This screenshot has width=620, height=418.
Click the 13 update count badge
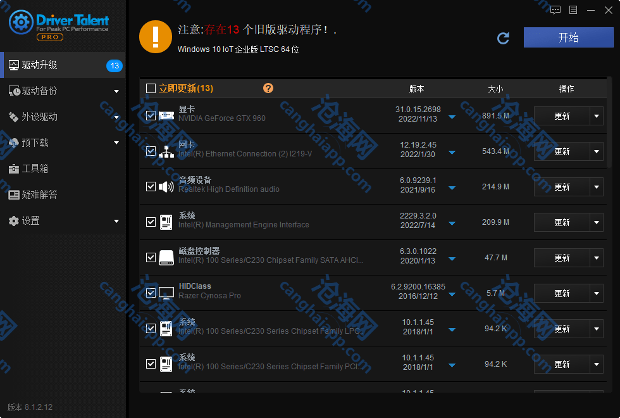115,65
